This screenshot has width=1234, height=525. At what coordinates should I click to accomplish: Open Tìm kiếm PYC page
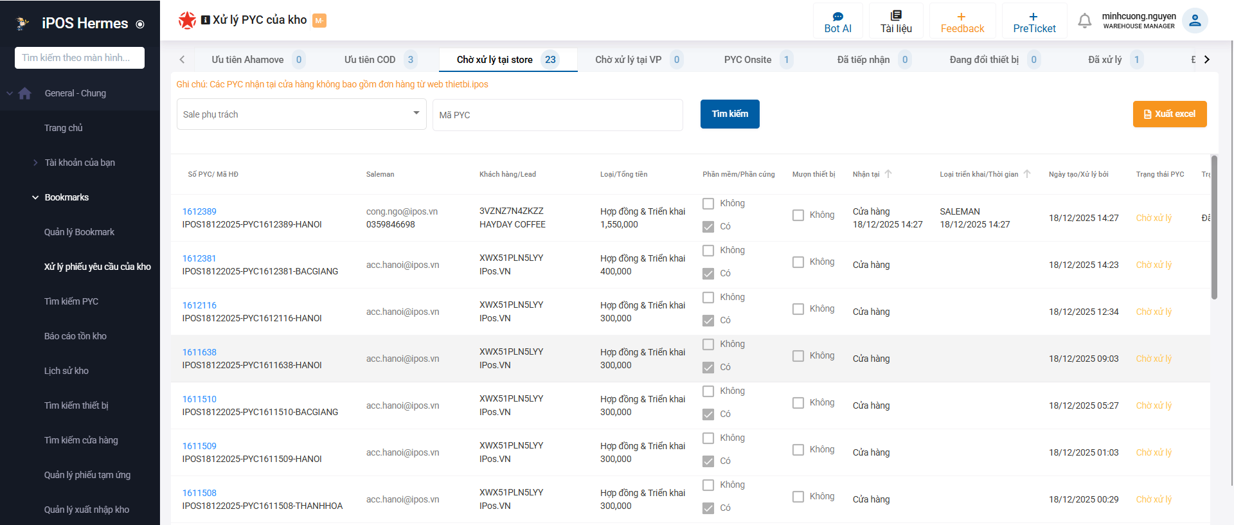pos(71,301)
